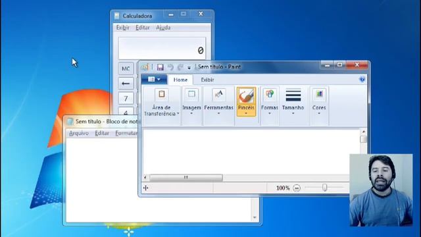The image size is (421, 237).
Task: Click the Paint horizontal scrollbar thumb
Action: 186,177
